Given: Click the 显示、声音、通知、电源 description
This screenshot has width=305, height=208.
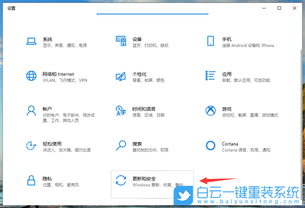Looking at the screenshot, I should [65, 45].
